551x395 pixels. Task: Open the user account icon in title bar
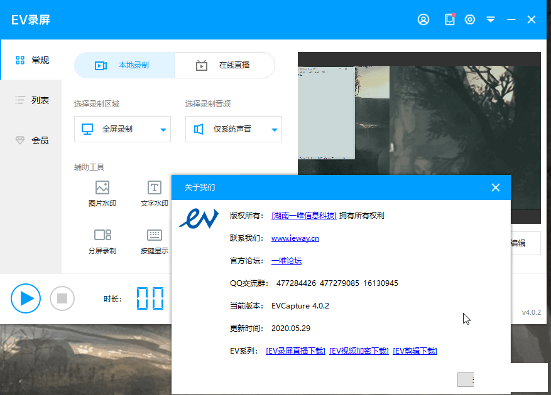(423, 19)
